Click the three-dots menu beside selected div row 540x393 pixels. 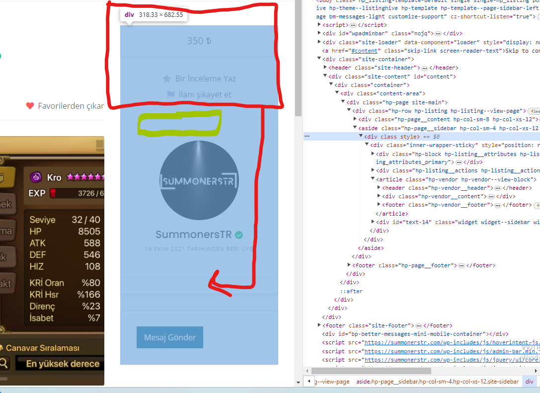coord(307,137)
